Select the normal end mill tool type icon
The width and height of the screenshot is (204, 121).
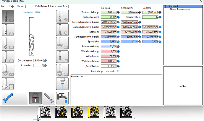tap(8, 16)
